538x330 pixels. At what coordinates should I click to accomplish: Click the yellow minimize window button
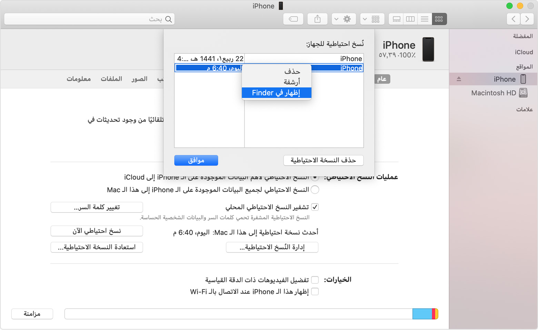point(520,6)
